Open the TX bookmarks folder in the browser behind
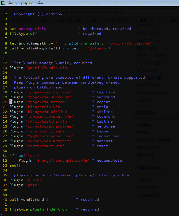The image size is (179, 216). coord(155,20)
